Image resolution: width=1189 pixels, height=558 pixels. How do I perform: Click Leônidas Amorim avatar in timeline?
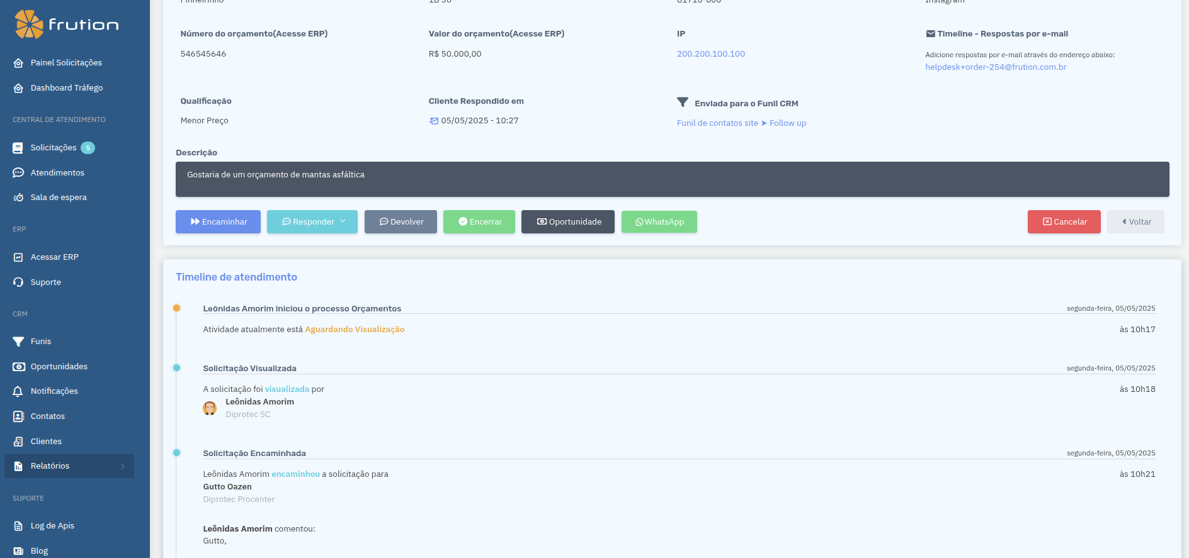210,408
